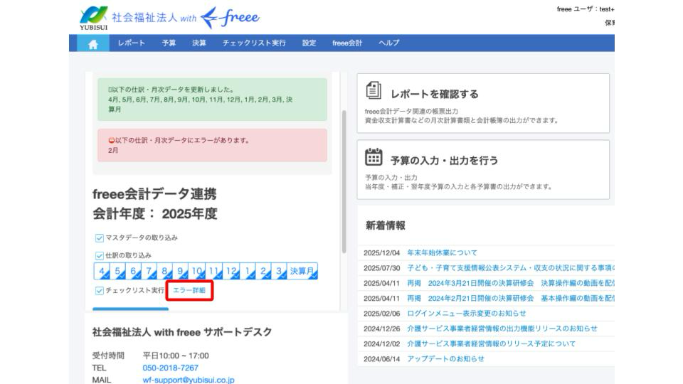Open the チェックリスト実行 menu
Viewport: 683px width, 384px height.
point(254,43)
